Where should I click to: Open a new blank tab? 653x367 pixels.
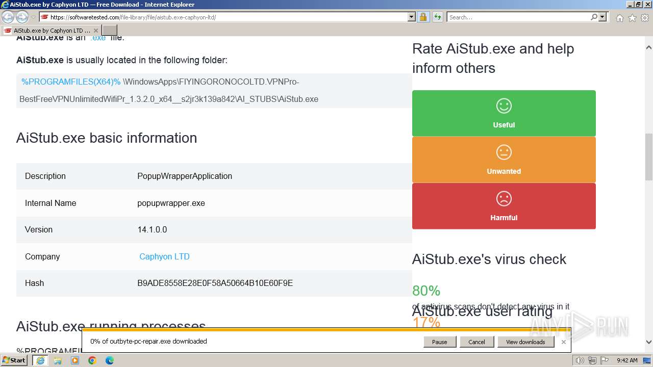pos(110,31)
